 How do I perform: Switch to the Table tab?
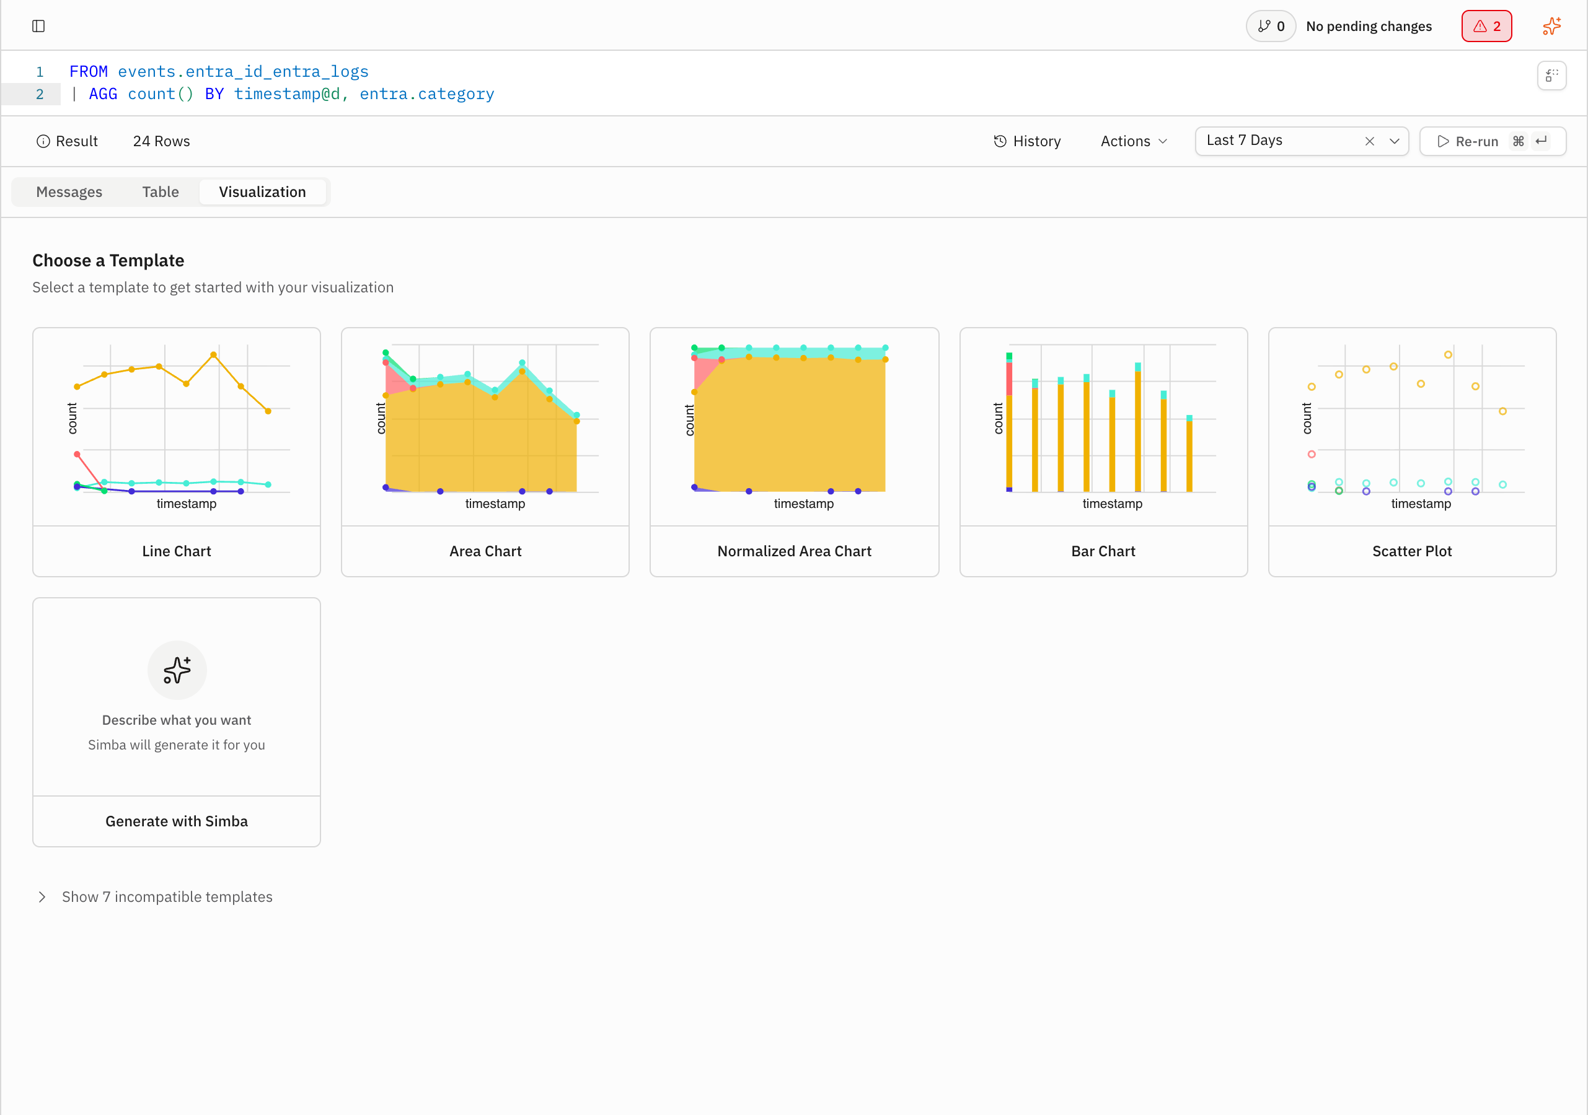click(x=161, y=191)
